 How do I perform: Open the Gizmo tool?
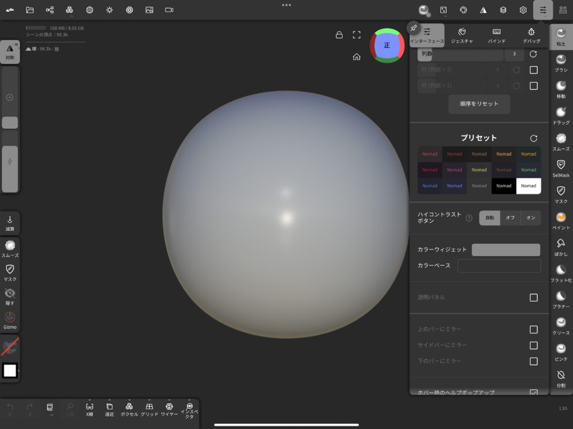tap(10, 320)
